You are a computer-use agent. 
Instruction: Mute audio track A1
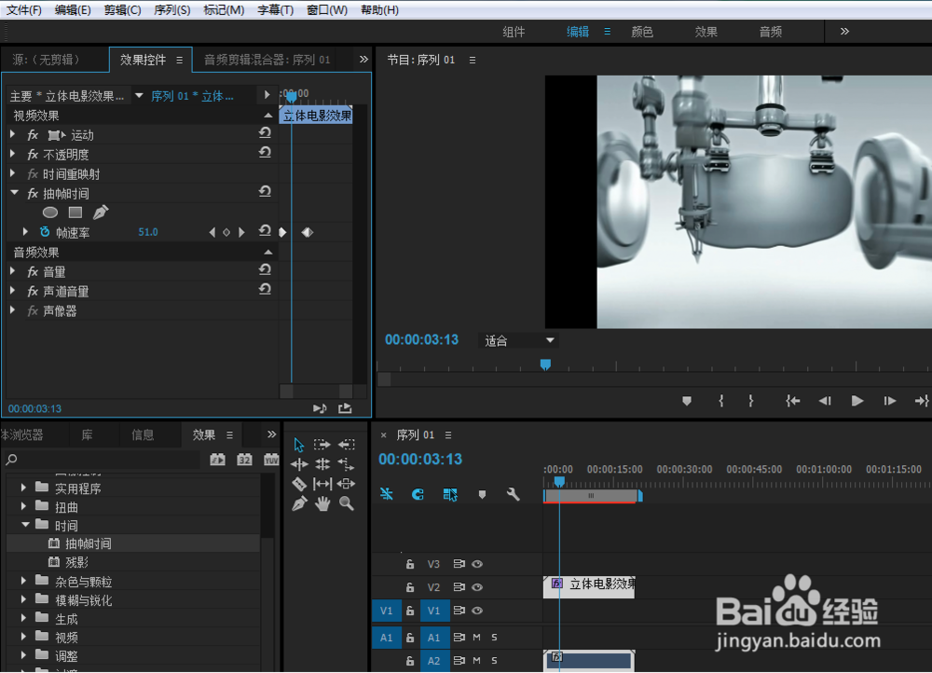click(476, 637)
